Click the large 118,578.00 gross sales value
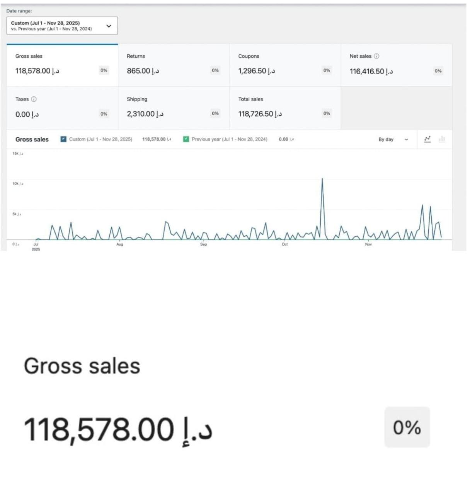470x490 pixels. (118, 428)
